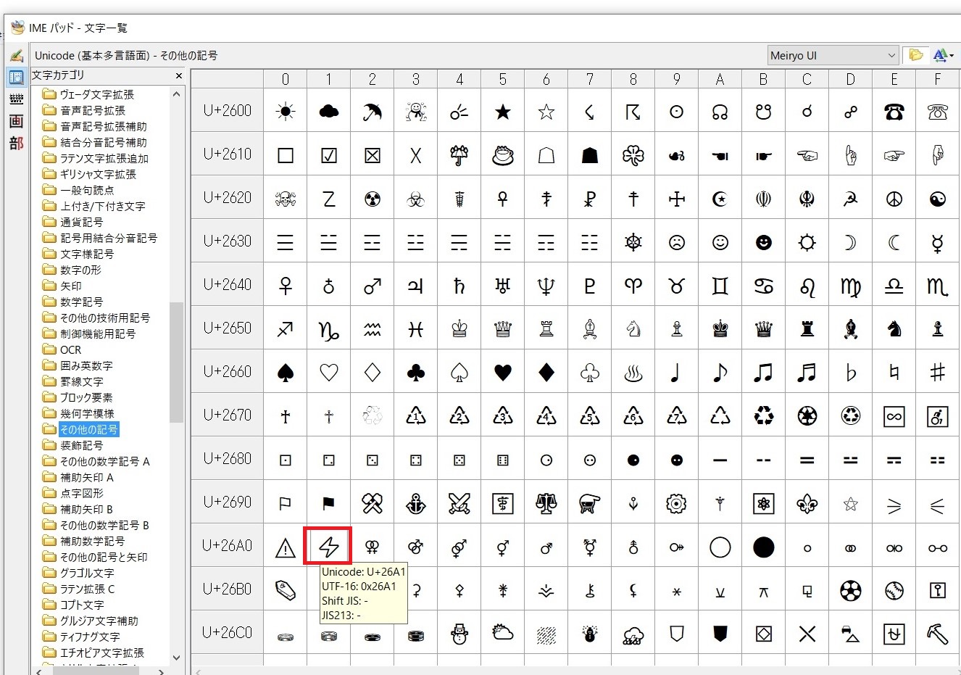Click the U+2660 row header

coord(227,372)
